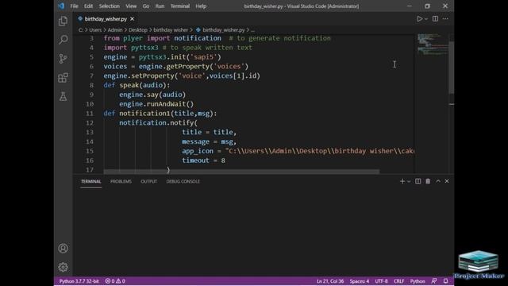This screenshot has height=286, width=508.
Task: Change indentation via Spaces: 4
Action: click(360, 281)
